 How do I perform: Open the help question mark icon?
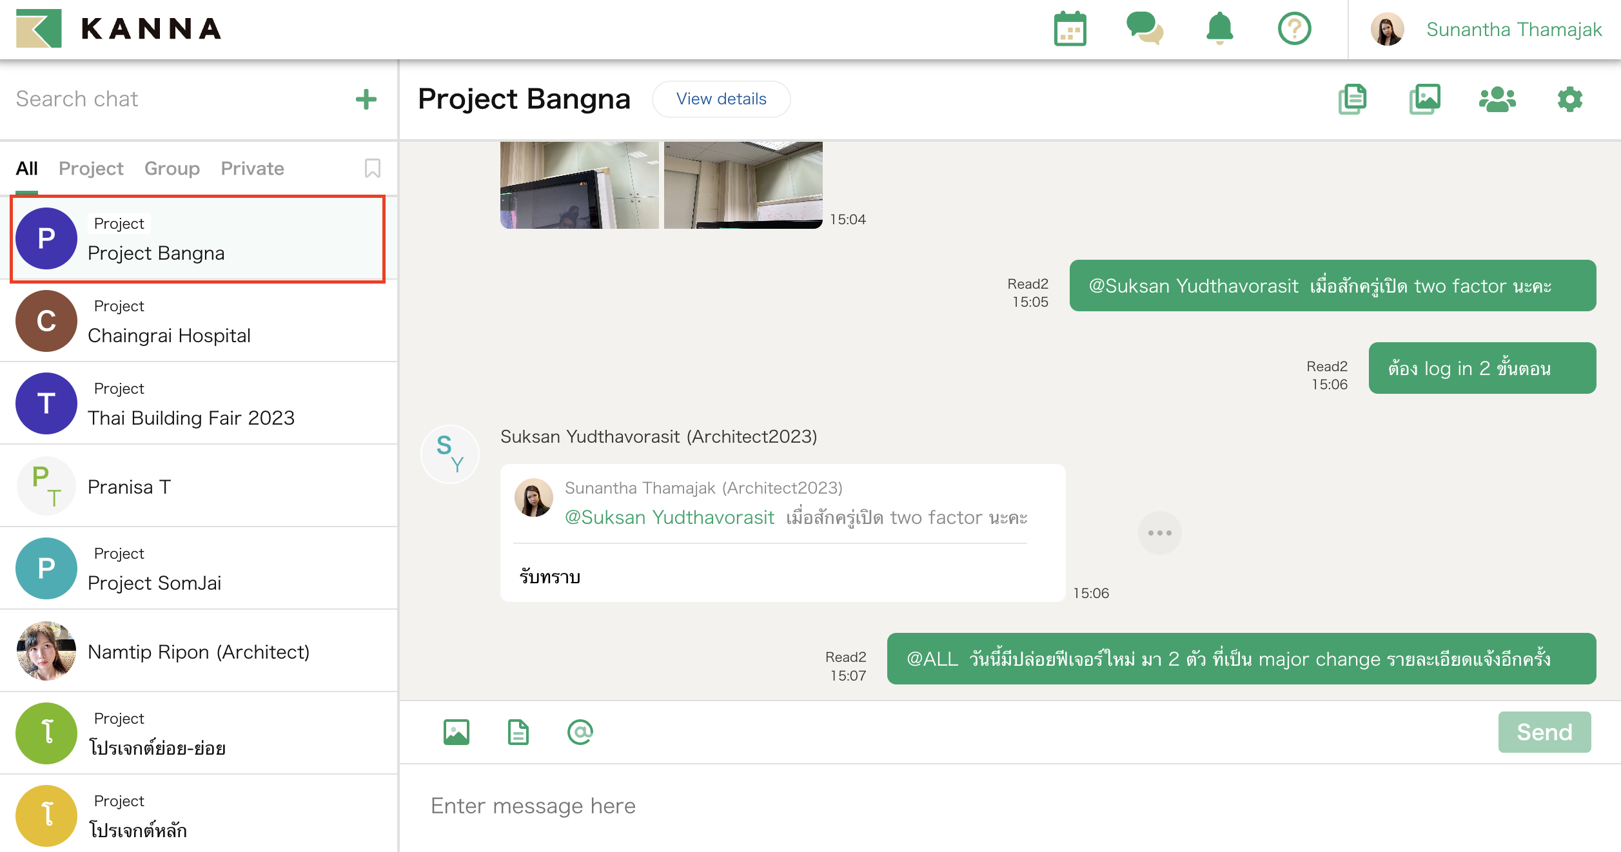pyautogui.click(x=1294, y=29)
